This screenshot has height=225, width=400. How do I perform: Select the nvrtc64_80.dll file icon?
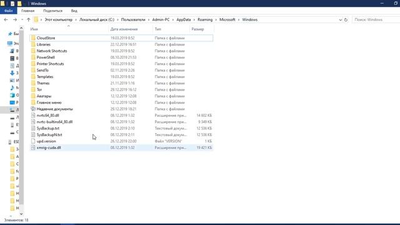click(33, 115)
